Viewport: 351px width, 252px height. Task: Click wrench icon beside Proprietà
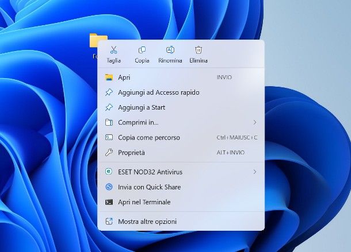point(109,152)
